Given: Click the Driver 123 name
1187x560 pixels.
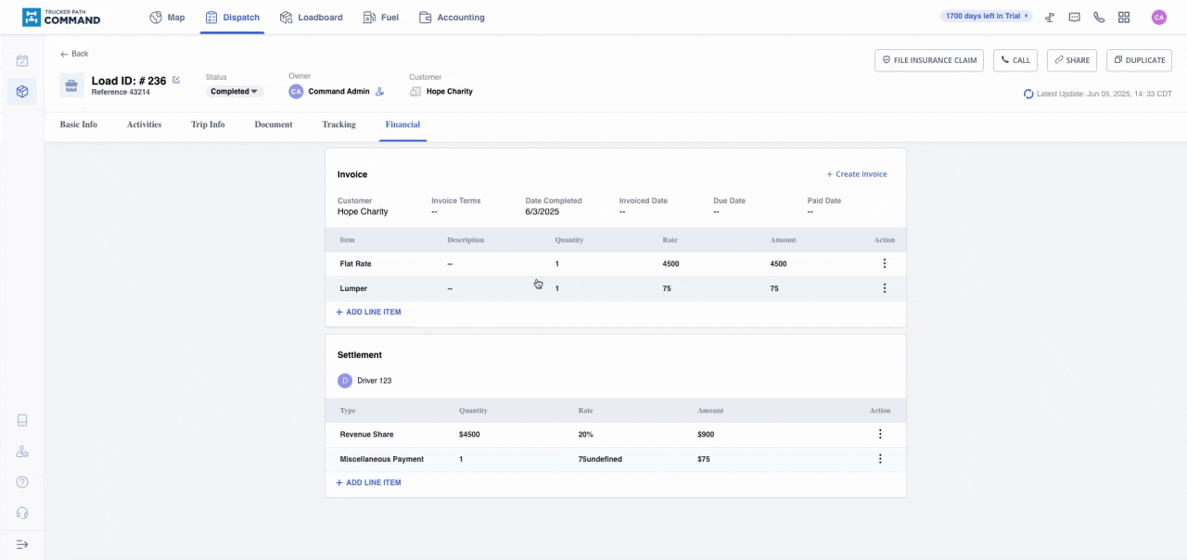Looking at the screenshot, I should [x=375, y=380].
